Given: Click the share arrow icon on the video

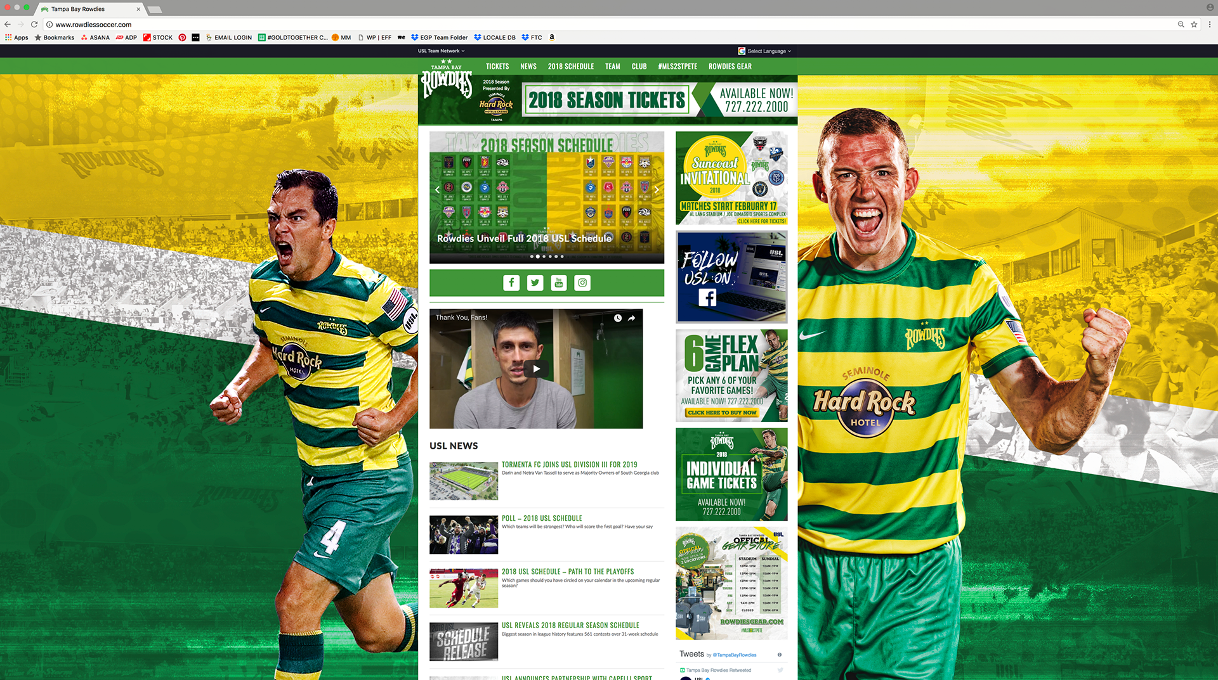Looking at the screenshot, I should coord(632,318).
